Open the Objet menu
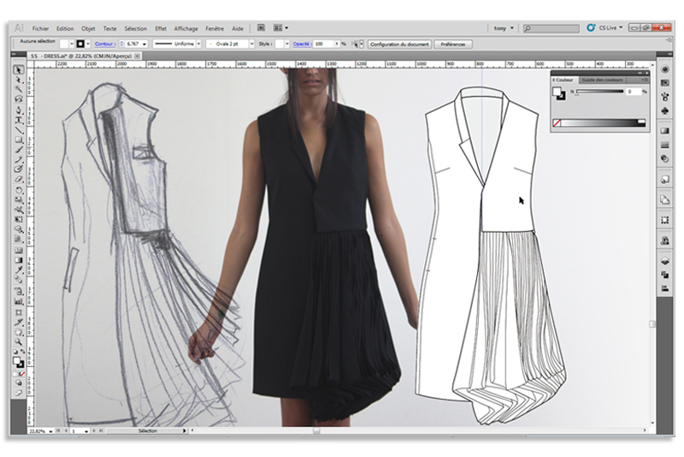Image resolution: width=684 pixels, height=457 pixels. pos(88,28)
